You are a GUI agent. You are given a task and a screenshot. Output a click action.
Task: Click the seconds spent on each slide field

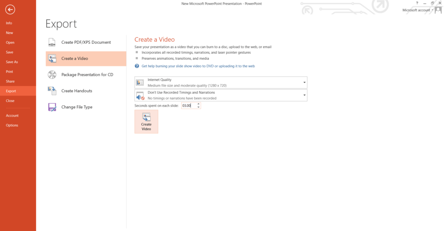(x=189, y=106)
